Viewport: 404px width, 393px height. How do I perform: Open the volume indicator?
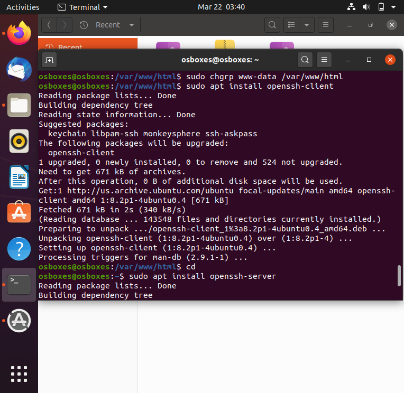click(x=366, y=7)
